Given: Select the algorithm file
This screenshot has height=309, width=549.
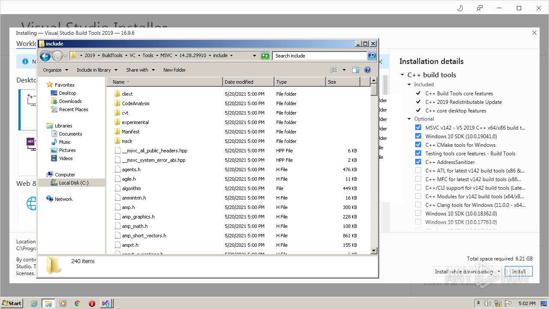Looking at the screenshot, I should coord(131,188).
